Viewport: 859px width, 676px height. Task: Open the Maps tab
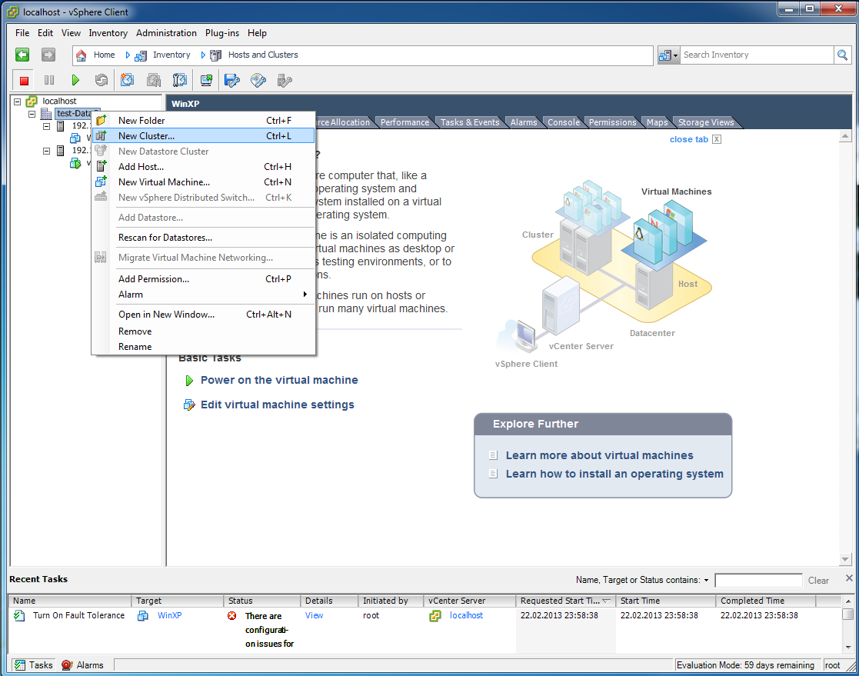coord(657,122)
